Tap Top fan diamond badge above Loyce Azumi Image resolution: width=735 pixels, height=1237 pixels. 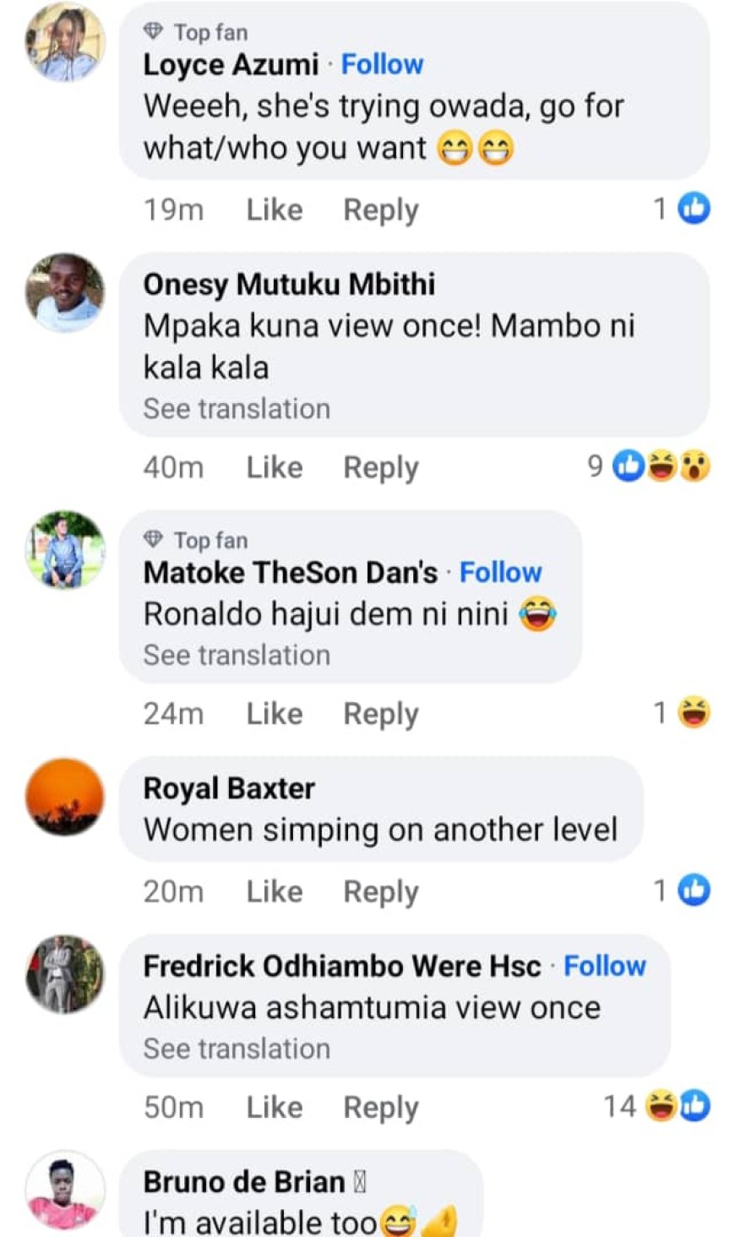tap(153, 32)
